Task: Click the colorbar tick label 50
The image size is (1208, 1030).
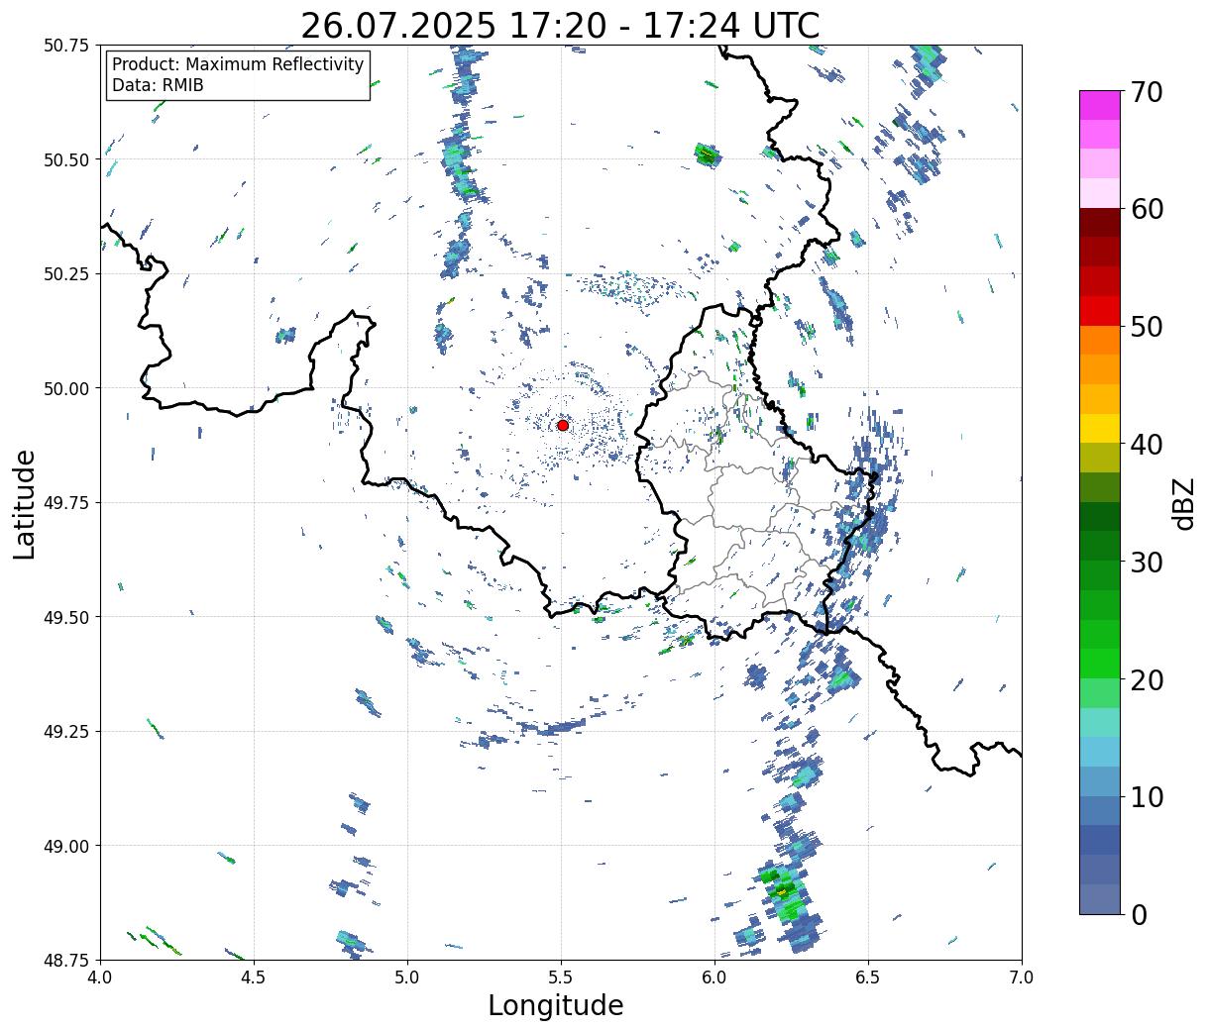Action: [1147, 327]
